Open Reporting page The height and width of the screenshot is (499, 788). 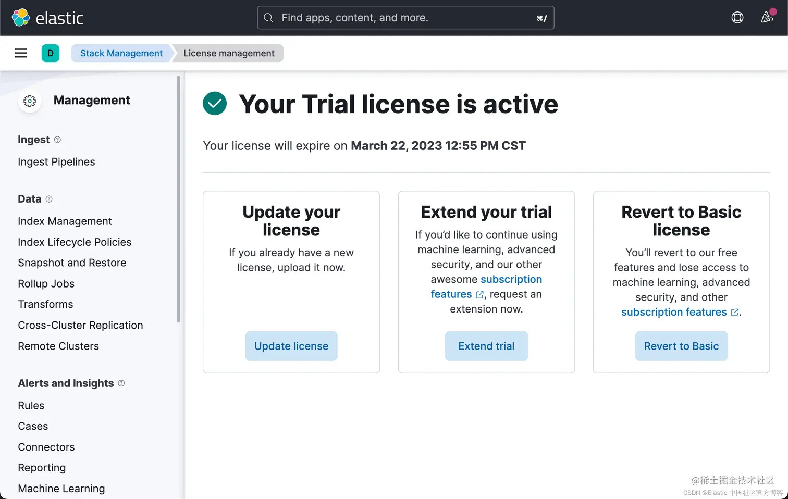pos(42,468)
